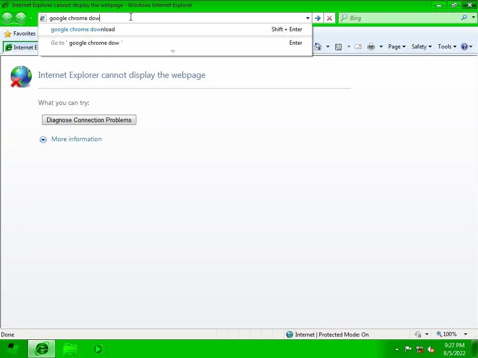Open the search provider dropdown arrow
The height and width of the screenshot is (358, 478).
click(473, 18)
